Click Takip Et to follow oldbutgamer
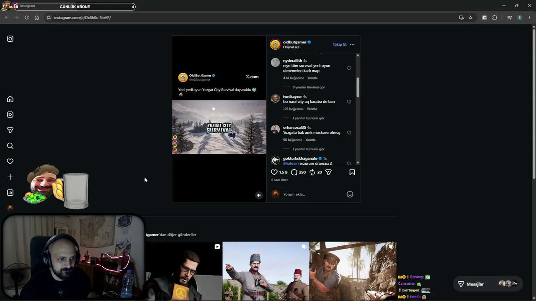This screenshot has height=301, width=536. tap(340, 44)
